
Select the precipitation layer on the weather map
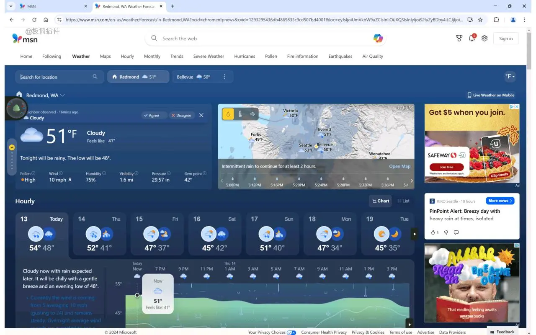[228, 113]
